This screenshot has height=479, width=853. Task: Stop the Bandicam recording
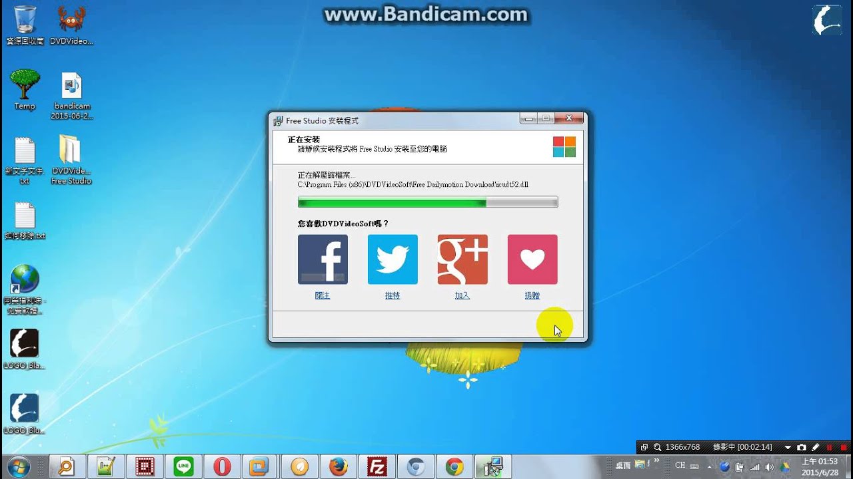coord(842,447)
